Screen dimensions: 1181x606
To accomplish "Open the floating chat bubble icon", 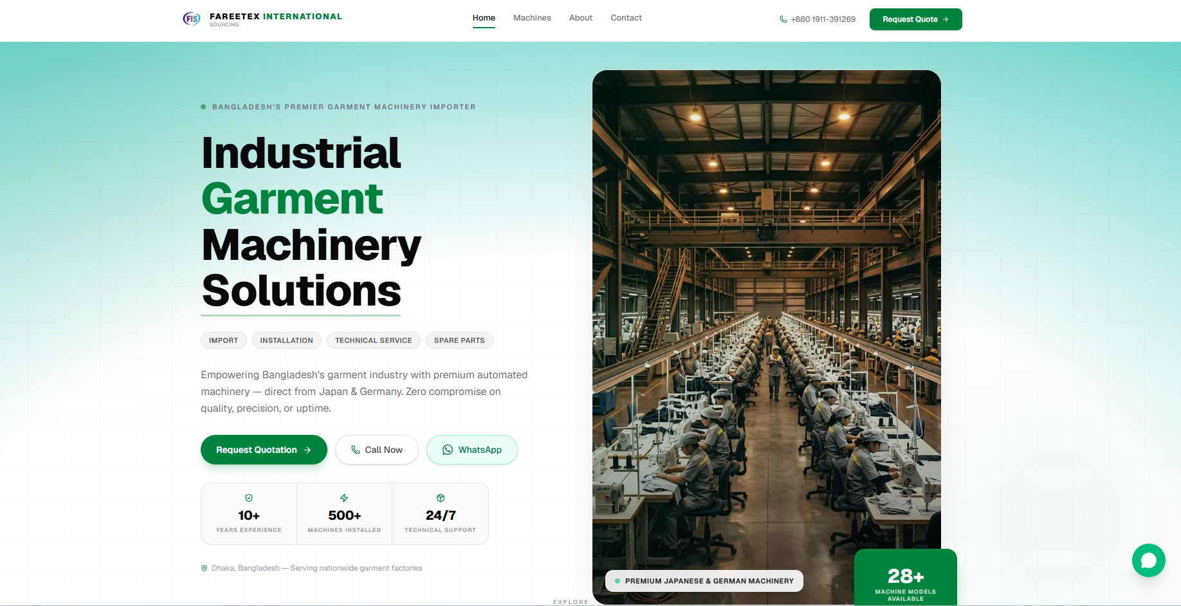I will click(1148, 560).
